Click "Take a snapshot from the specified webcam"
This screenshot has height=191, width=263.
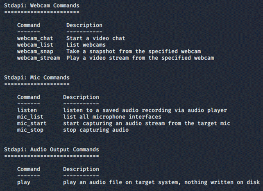click(x=134, y=51)
